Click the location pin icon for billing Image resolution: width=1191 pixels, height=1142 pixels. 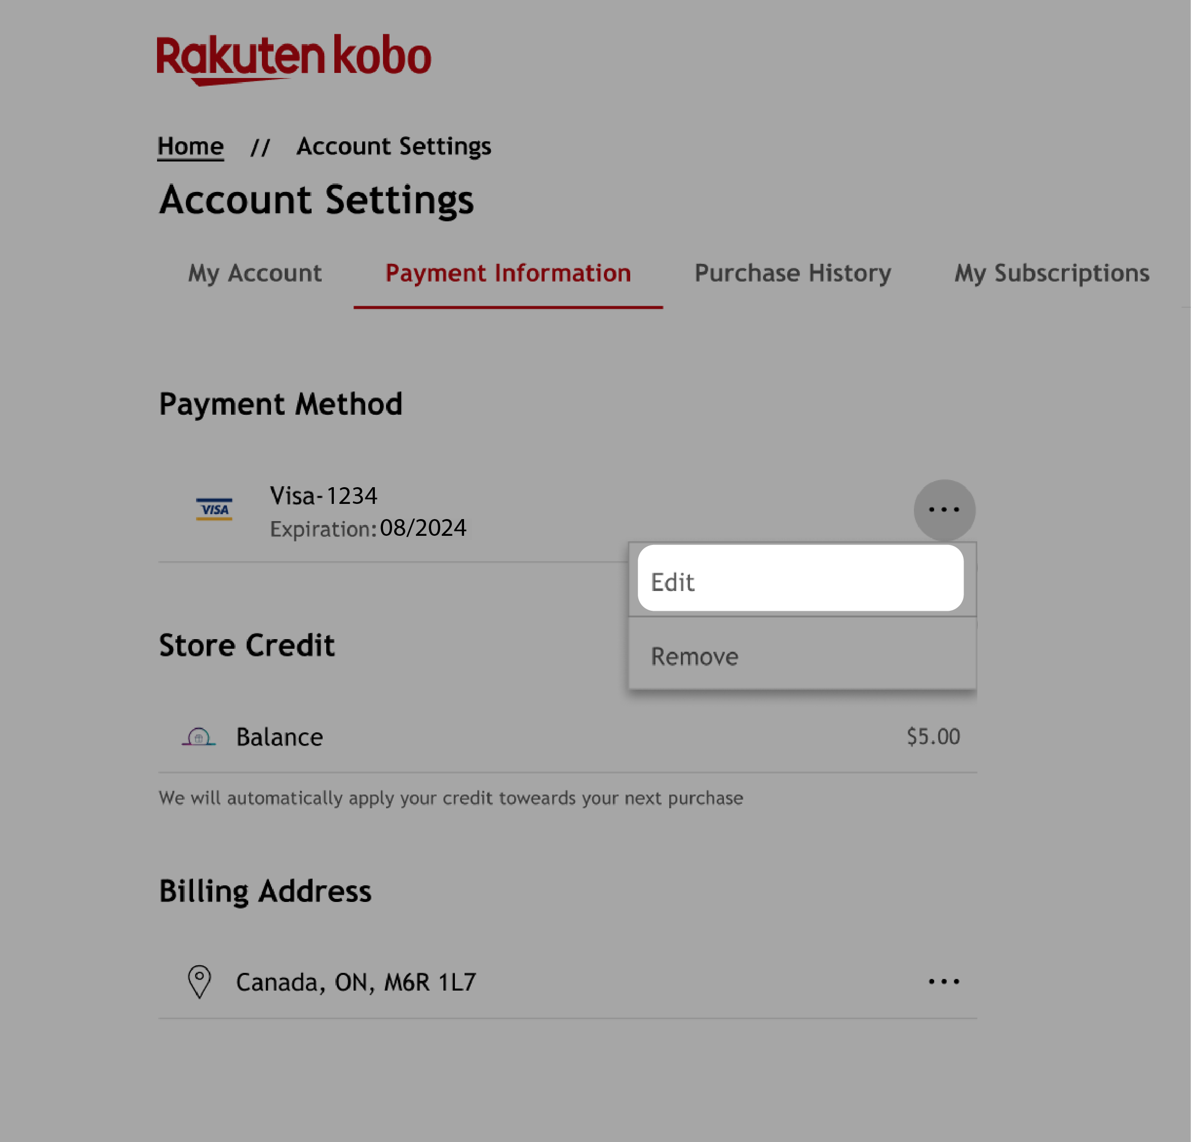click(198, 980)
